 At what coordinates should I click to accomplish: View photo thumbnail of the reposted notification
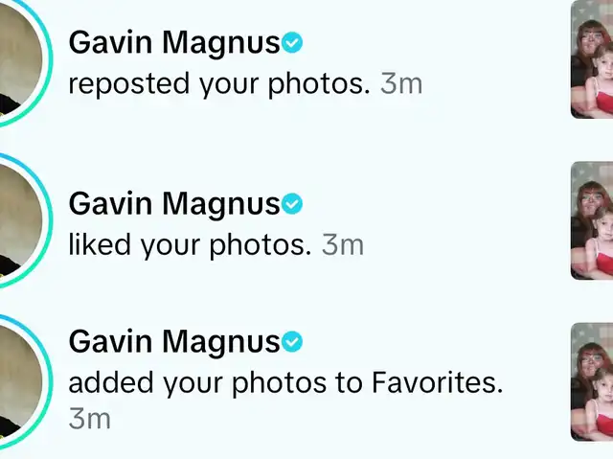click(592, 59)
